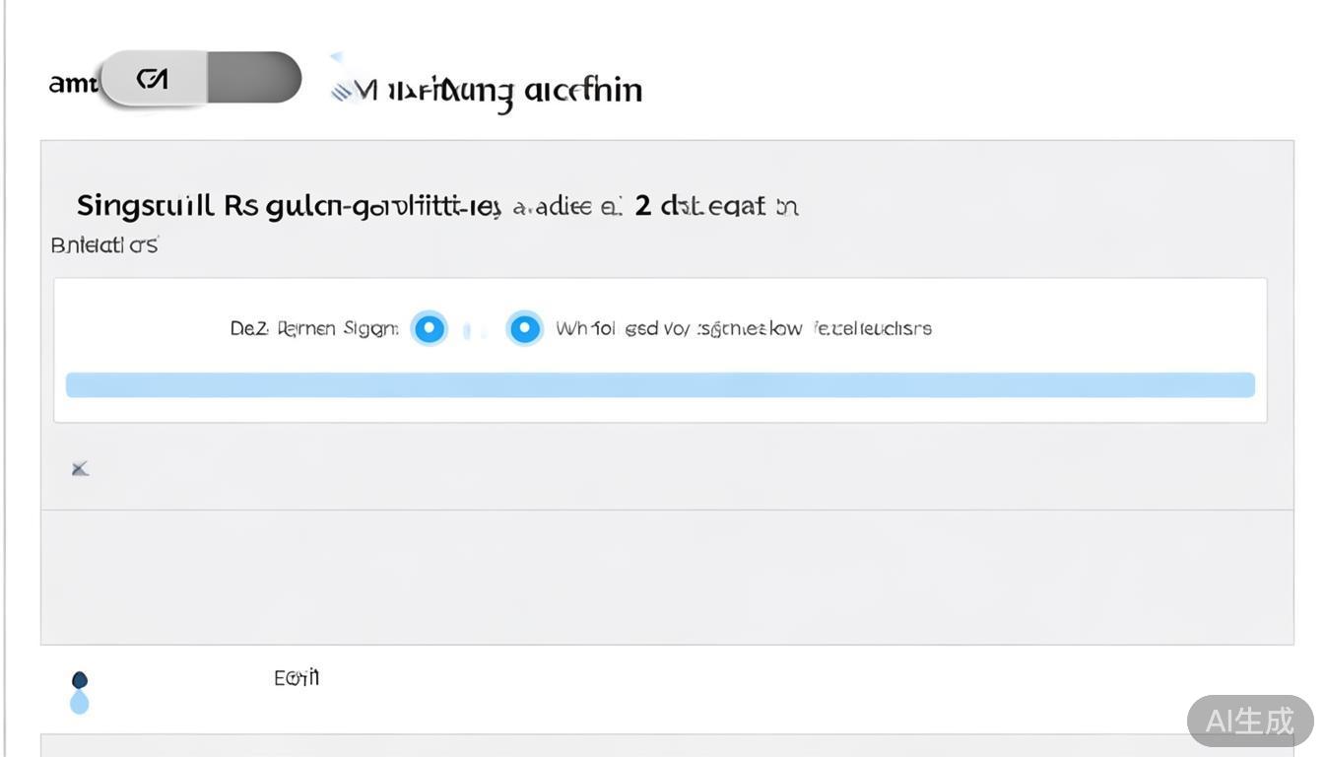Screen dimensions: 1324x757
Task: Click the light blue droplet icon
Action: [80, 702]
